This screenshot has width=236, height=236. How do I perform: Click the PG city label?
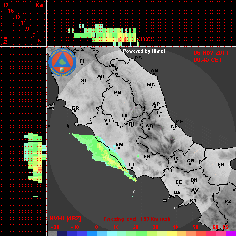coord(118,93)
